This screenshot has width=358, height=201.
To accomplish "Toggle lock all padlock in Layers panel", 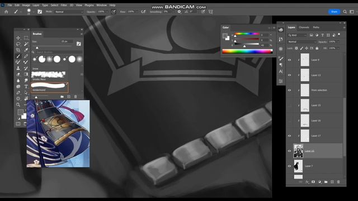I will coord(317,48).
